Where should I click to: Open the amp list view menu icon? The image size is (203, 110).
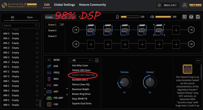point(97,60)
